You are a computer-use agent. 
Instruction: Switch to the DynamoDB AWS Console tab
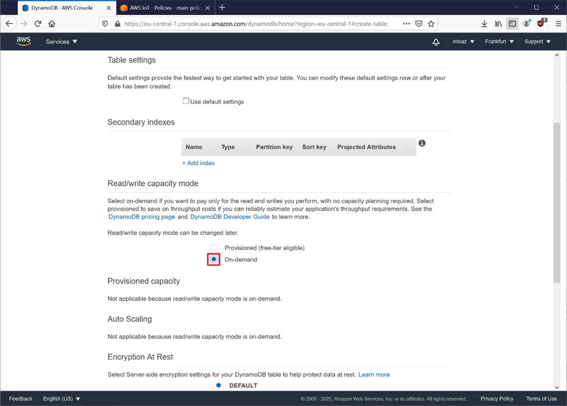[x=67, y=8]
